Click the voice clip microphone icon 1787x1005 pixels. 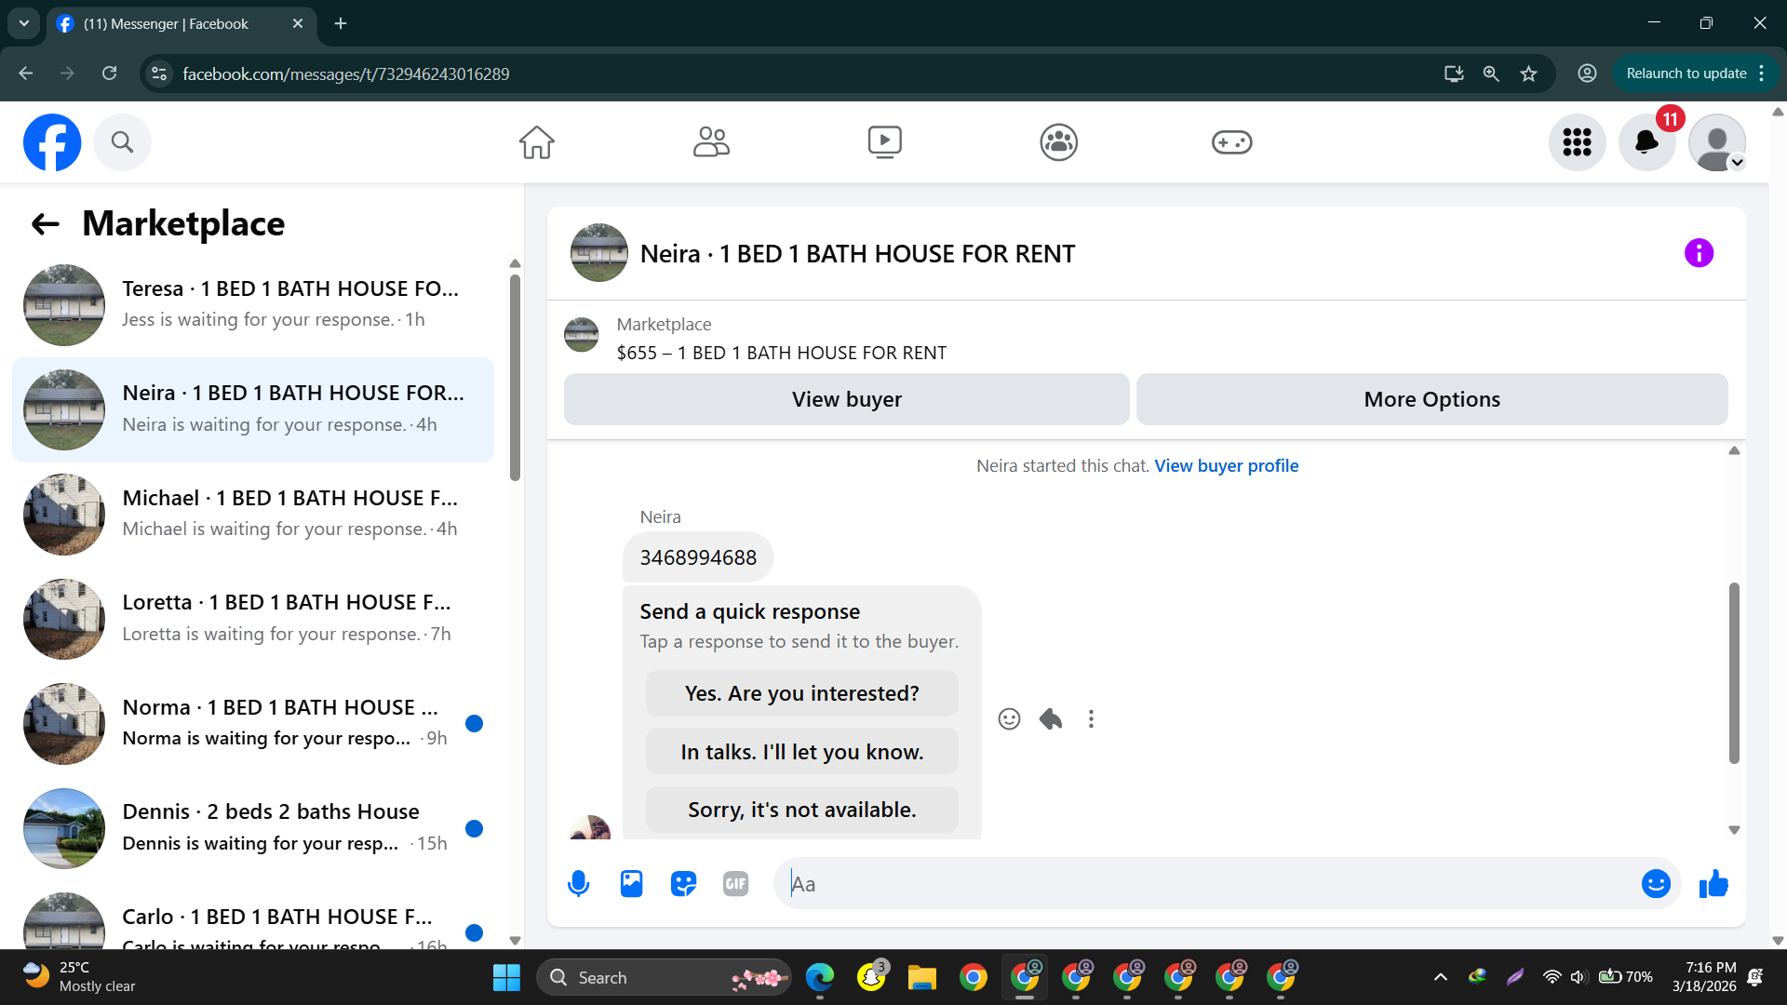[578, 884]
